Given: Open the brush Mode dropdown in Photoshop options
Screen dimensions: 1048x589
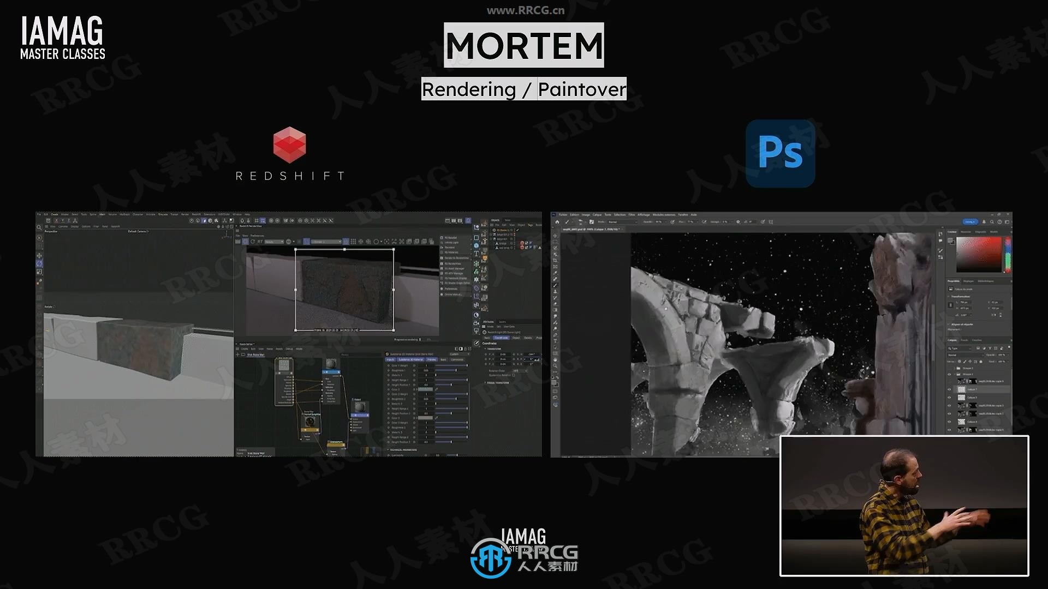Looking at the screenshot, I should click(622, 222).
